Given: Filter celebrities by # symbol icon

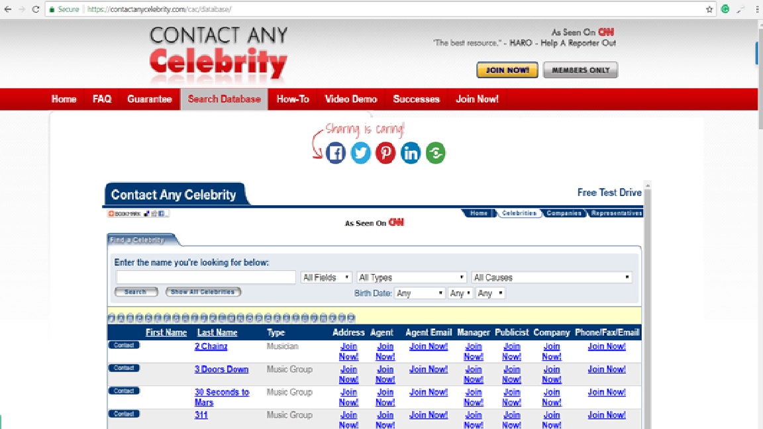Looking at the screenshot, I should 112,318.
